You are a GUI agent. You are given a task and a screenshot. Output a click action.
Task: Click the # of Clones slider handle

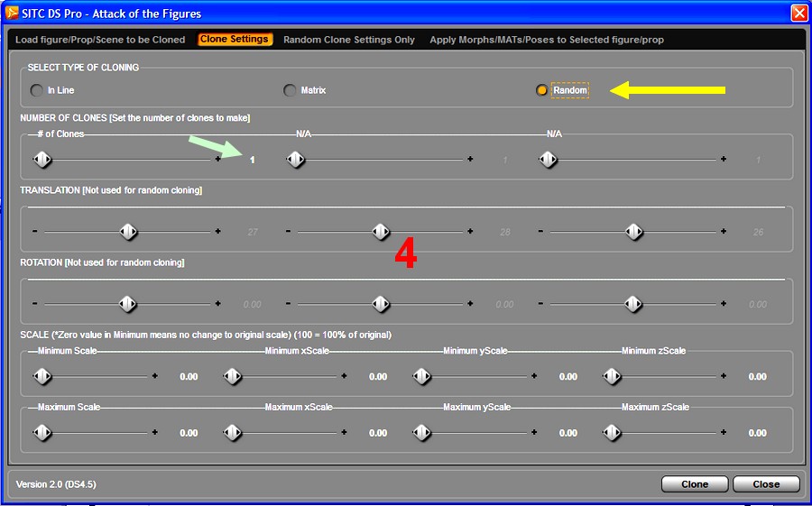click(x=42, y=160)
